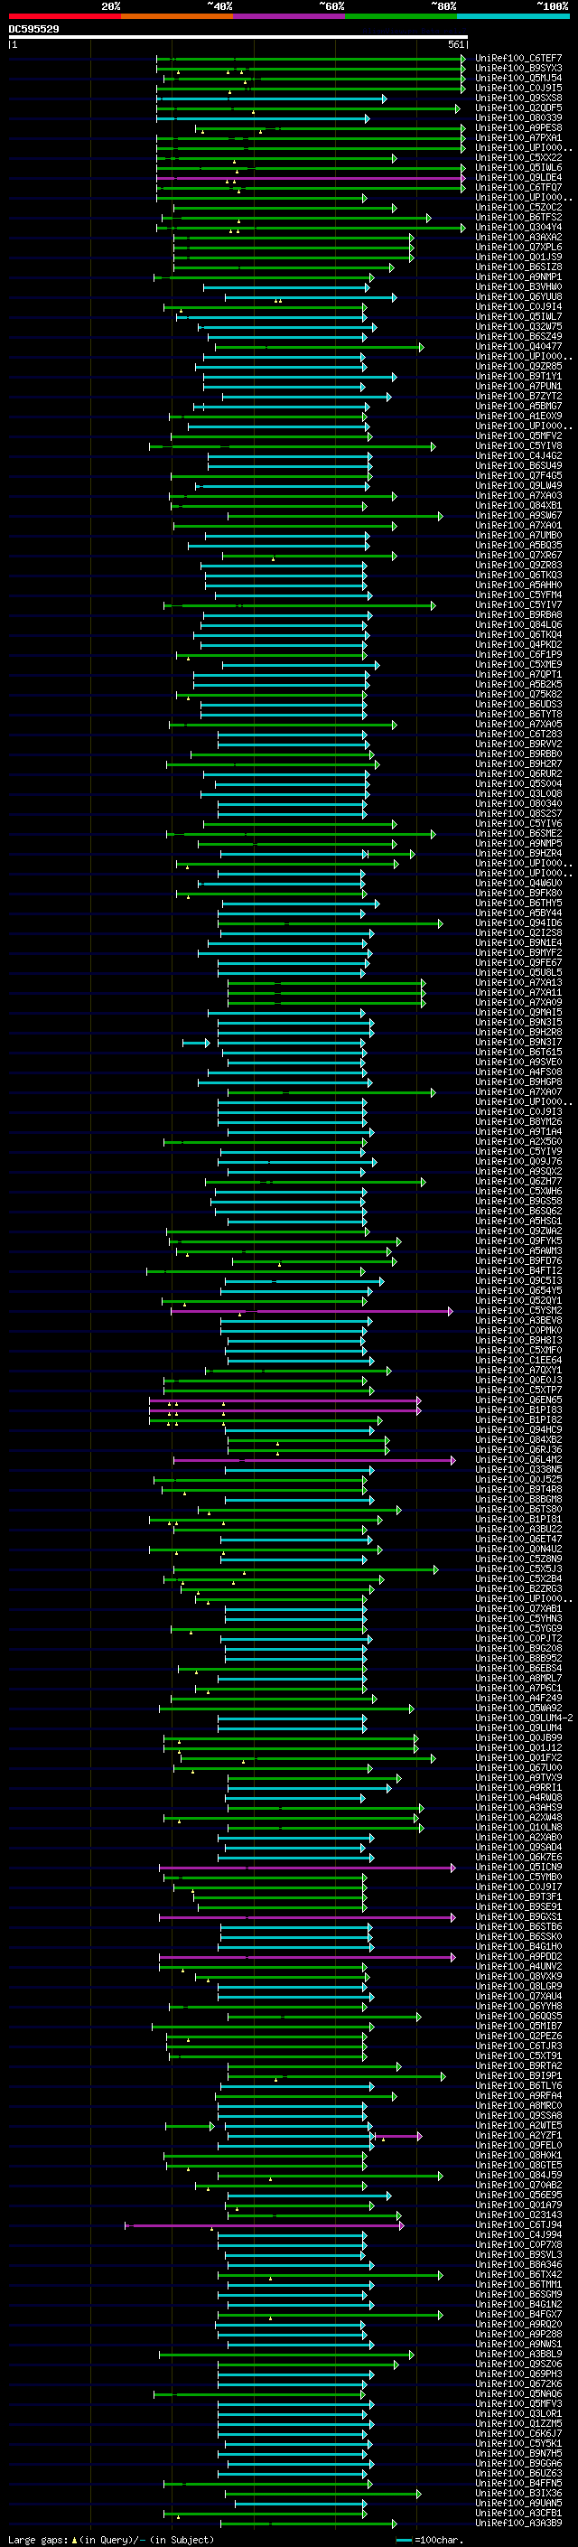Select the UniRef100_A9PES8 label
This screenshot has height=2547, width=578.
[x=518, y=127]
